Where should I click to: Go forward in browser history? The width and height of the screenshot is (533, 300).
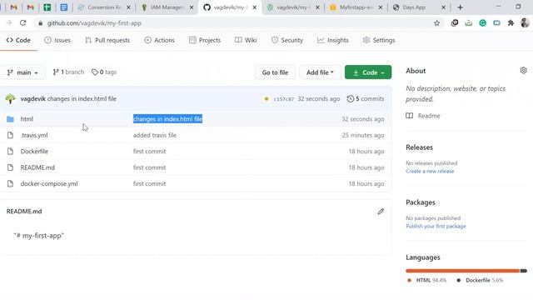9,23
